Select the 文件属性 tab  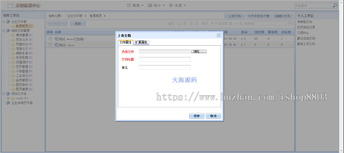point(125,42)
